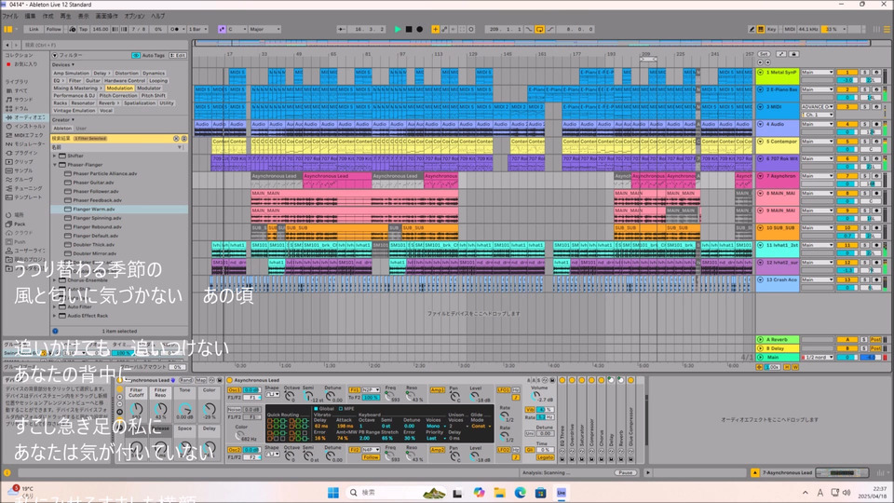Click the Key map mode button
894x503 pixels.
coord(771,29)
